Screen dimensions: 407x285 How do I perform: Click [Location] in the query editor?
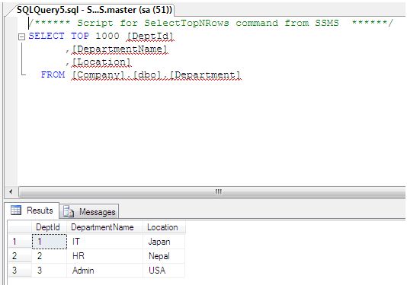[101, 62]
